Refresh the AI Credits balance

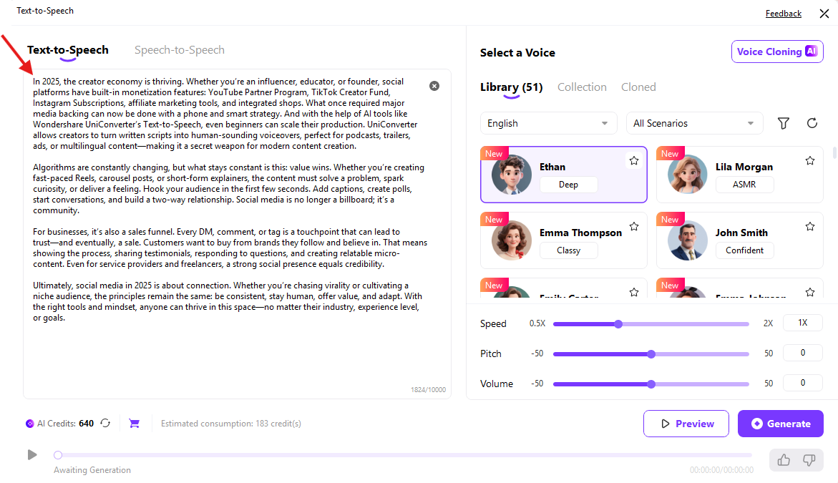point(105,423)
